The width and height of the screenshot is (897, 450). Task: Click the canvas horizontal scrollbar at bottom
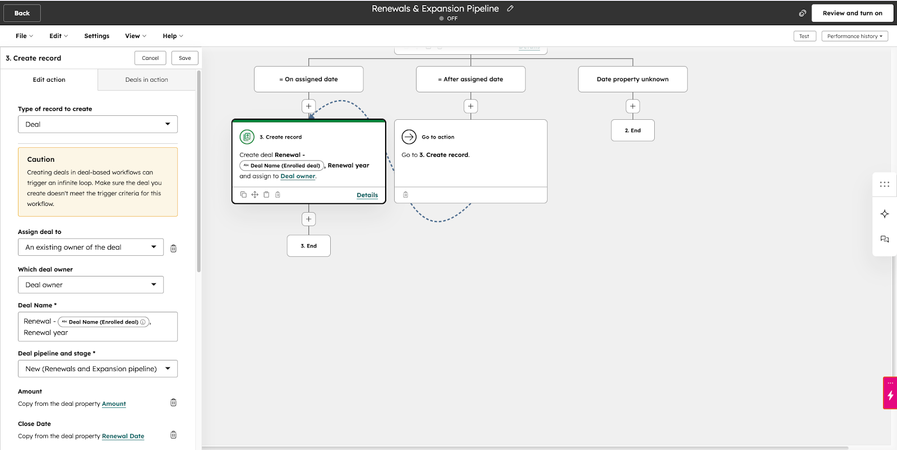tap(525, 447)
